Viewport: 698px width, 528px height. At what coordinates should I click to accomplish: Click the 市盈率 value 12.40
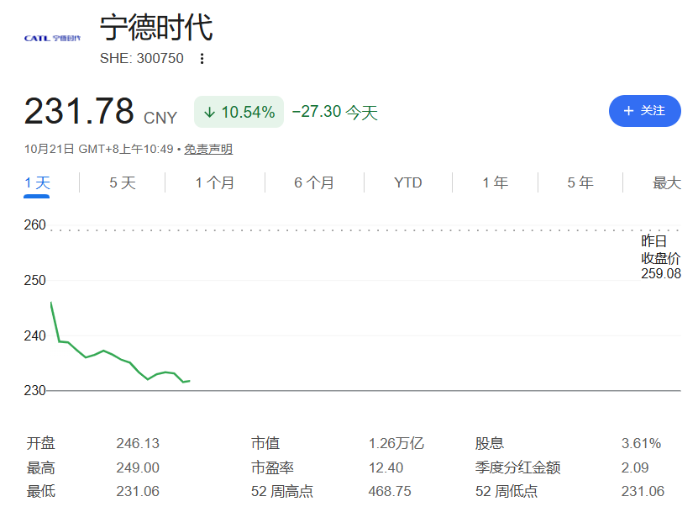[386, 467]
